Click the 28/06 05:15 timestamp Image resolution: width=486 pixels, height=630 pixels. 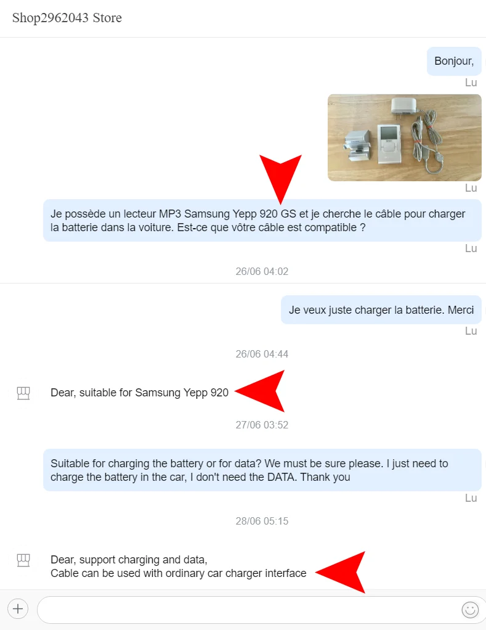click(262, 521)
